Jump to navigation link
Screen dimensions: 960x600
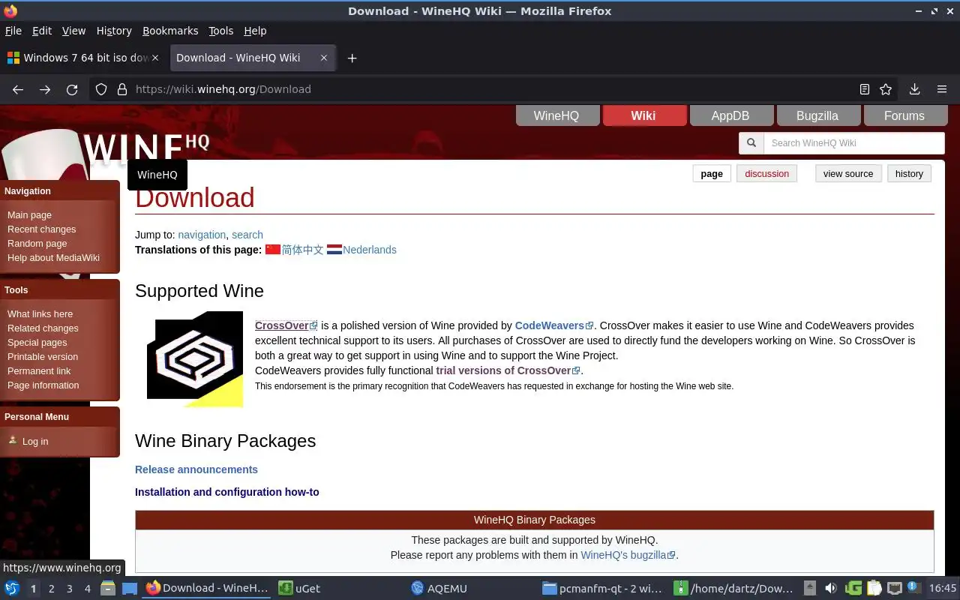202,235
